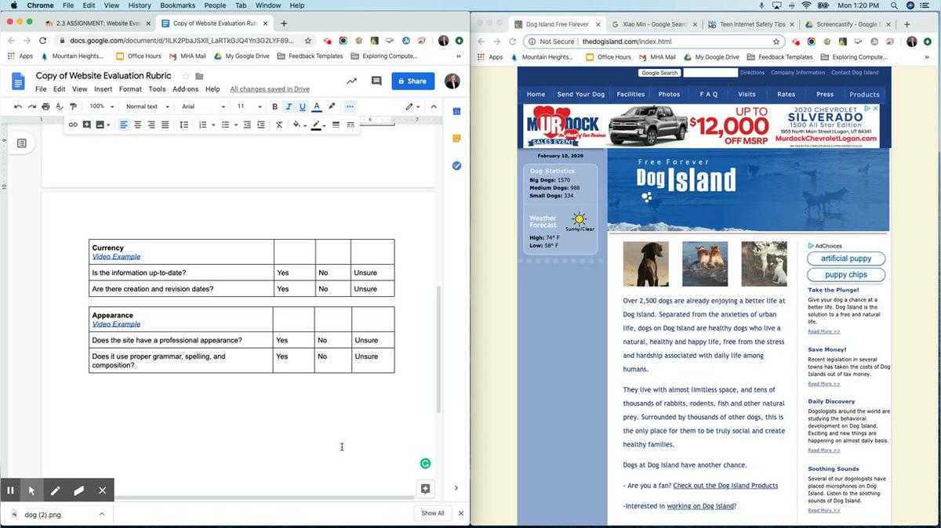Click the Border width icon
Image resolution: width=941 pixels, height=528 pixels.
(x=336, y=125)
